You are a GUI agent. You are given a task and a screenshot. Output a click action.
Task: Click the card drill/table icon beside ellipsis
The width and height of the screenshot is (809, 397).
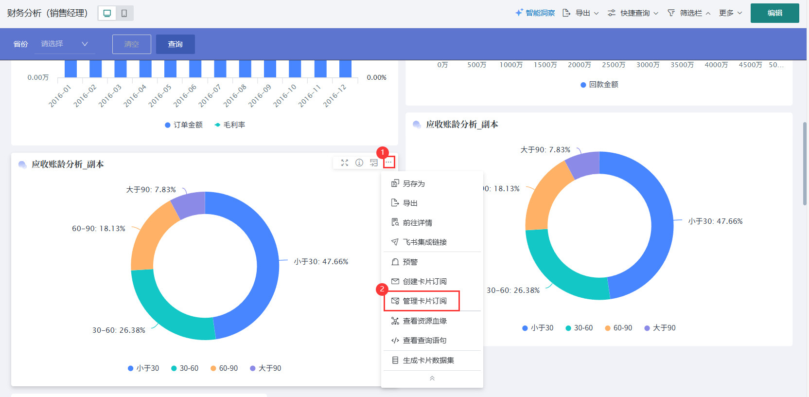[x=374, y=162]
